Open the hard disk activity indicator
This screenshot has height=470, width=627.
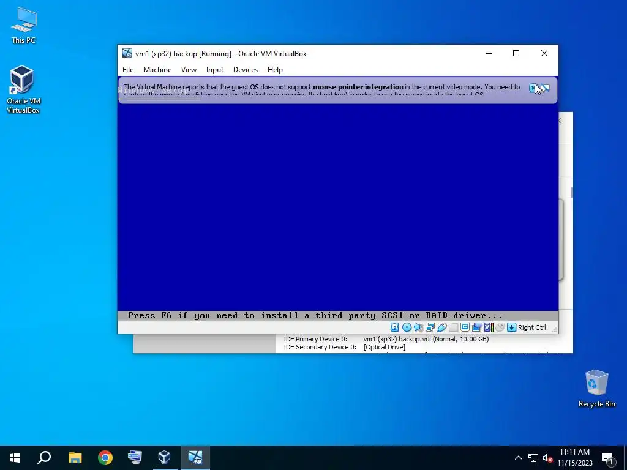395,327
